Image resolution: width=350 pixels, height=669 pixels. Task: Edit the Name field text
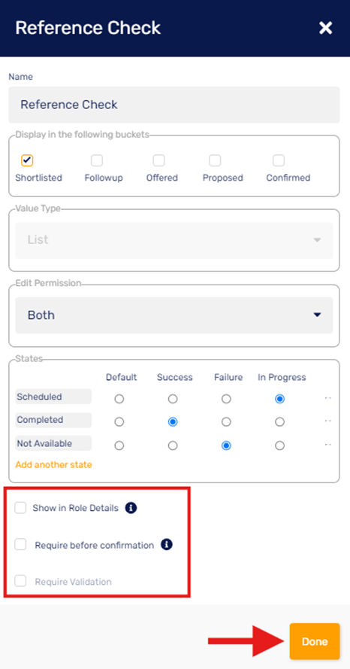[174, 105]
